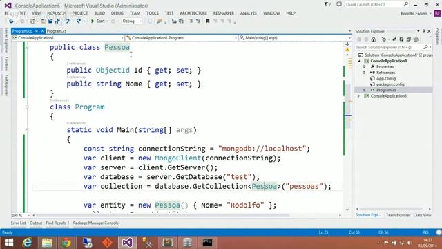Open the ARCHITECTURE menu
This screenshot has height=249, width=442.
pyautogui.click(x=193, y=13)
